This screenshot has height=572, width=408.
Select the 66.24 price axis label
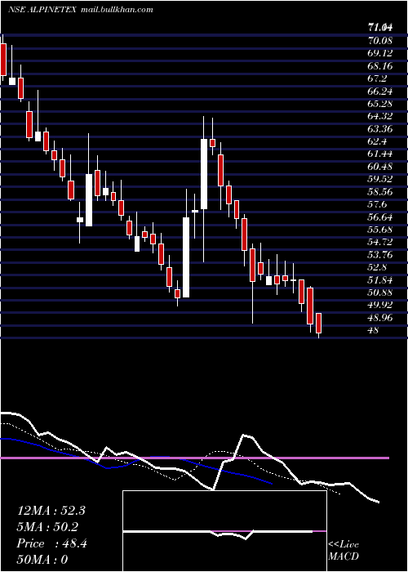pyautogui.click(x=380, y=91)
